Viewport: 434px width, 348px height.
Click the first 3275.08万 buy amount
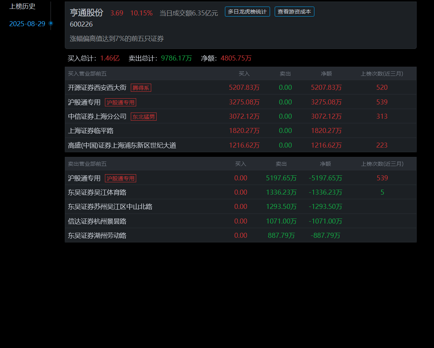pos(244,102)
